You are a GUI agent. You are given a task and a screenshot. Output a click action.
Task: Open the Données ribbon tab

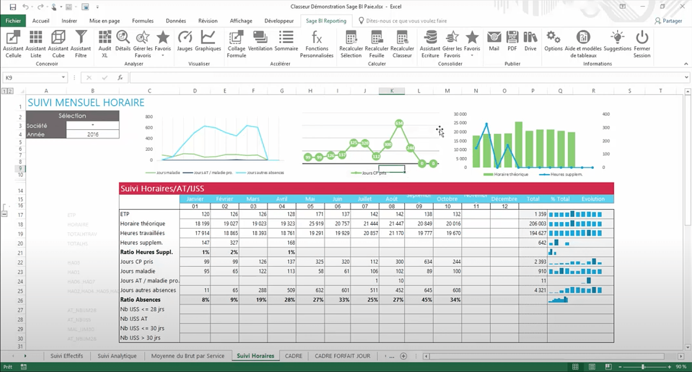(x=176, y=21)
